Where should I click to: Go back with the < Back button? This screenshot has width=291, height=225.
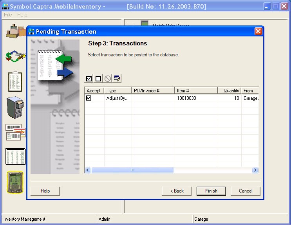pos(177,191)
